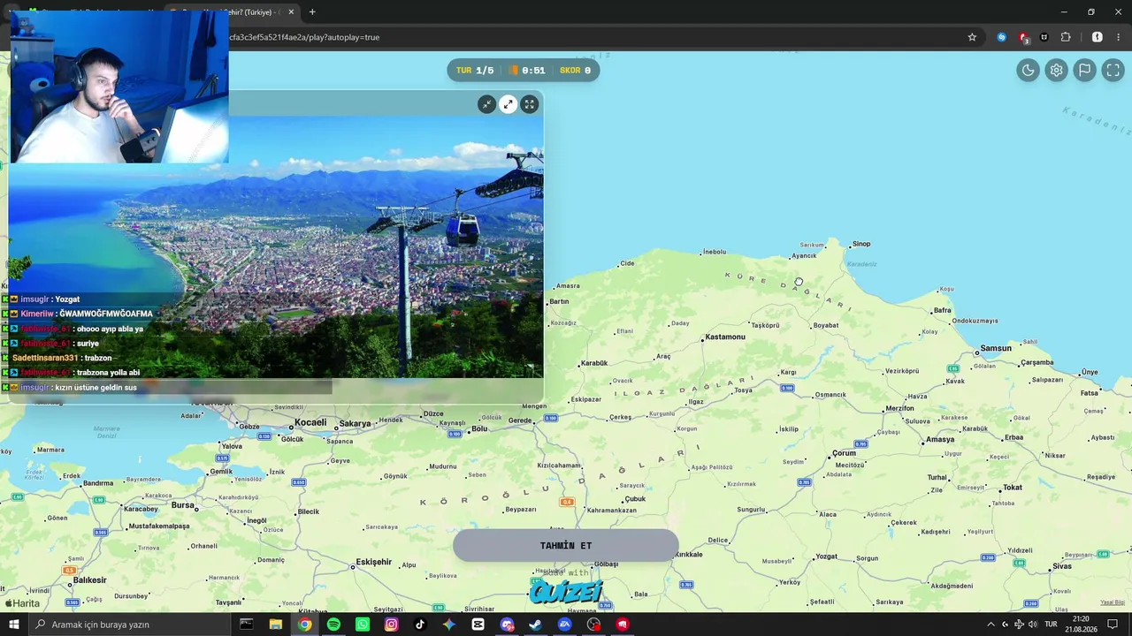Open File Explorer from the taskbar

276,625
